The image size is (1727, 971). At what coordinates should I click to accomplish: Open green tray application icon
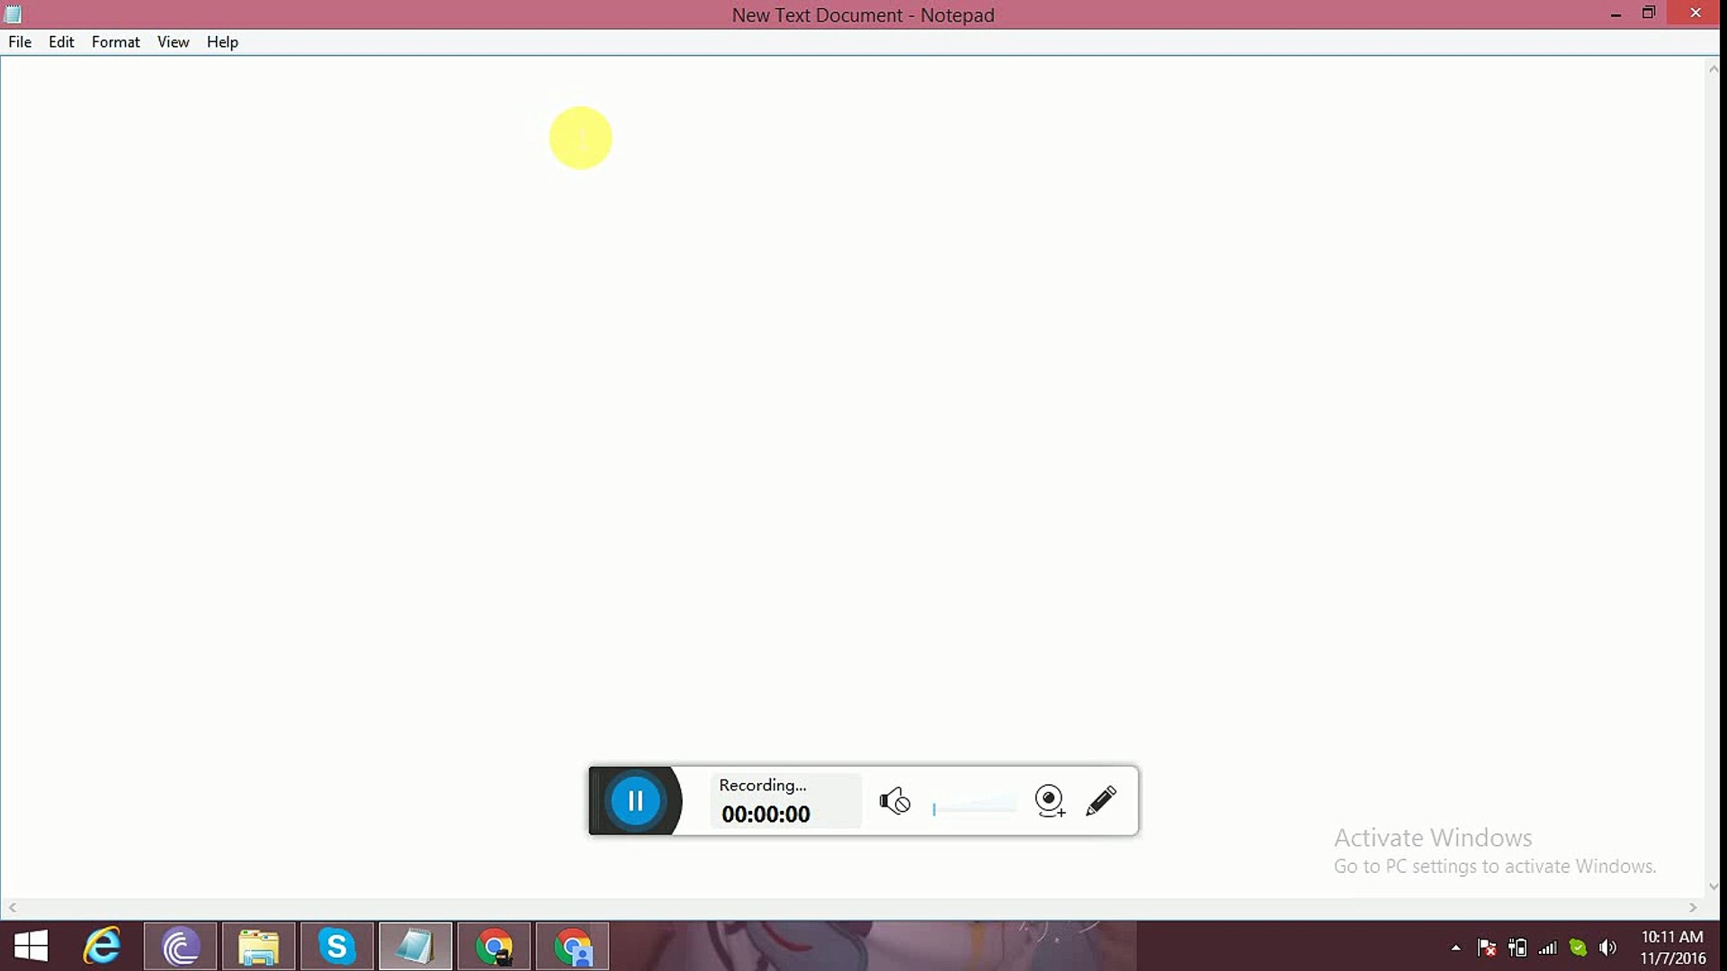[x=1578, y=948]
